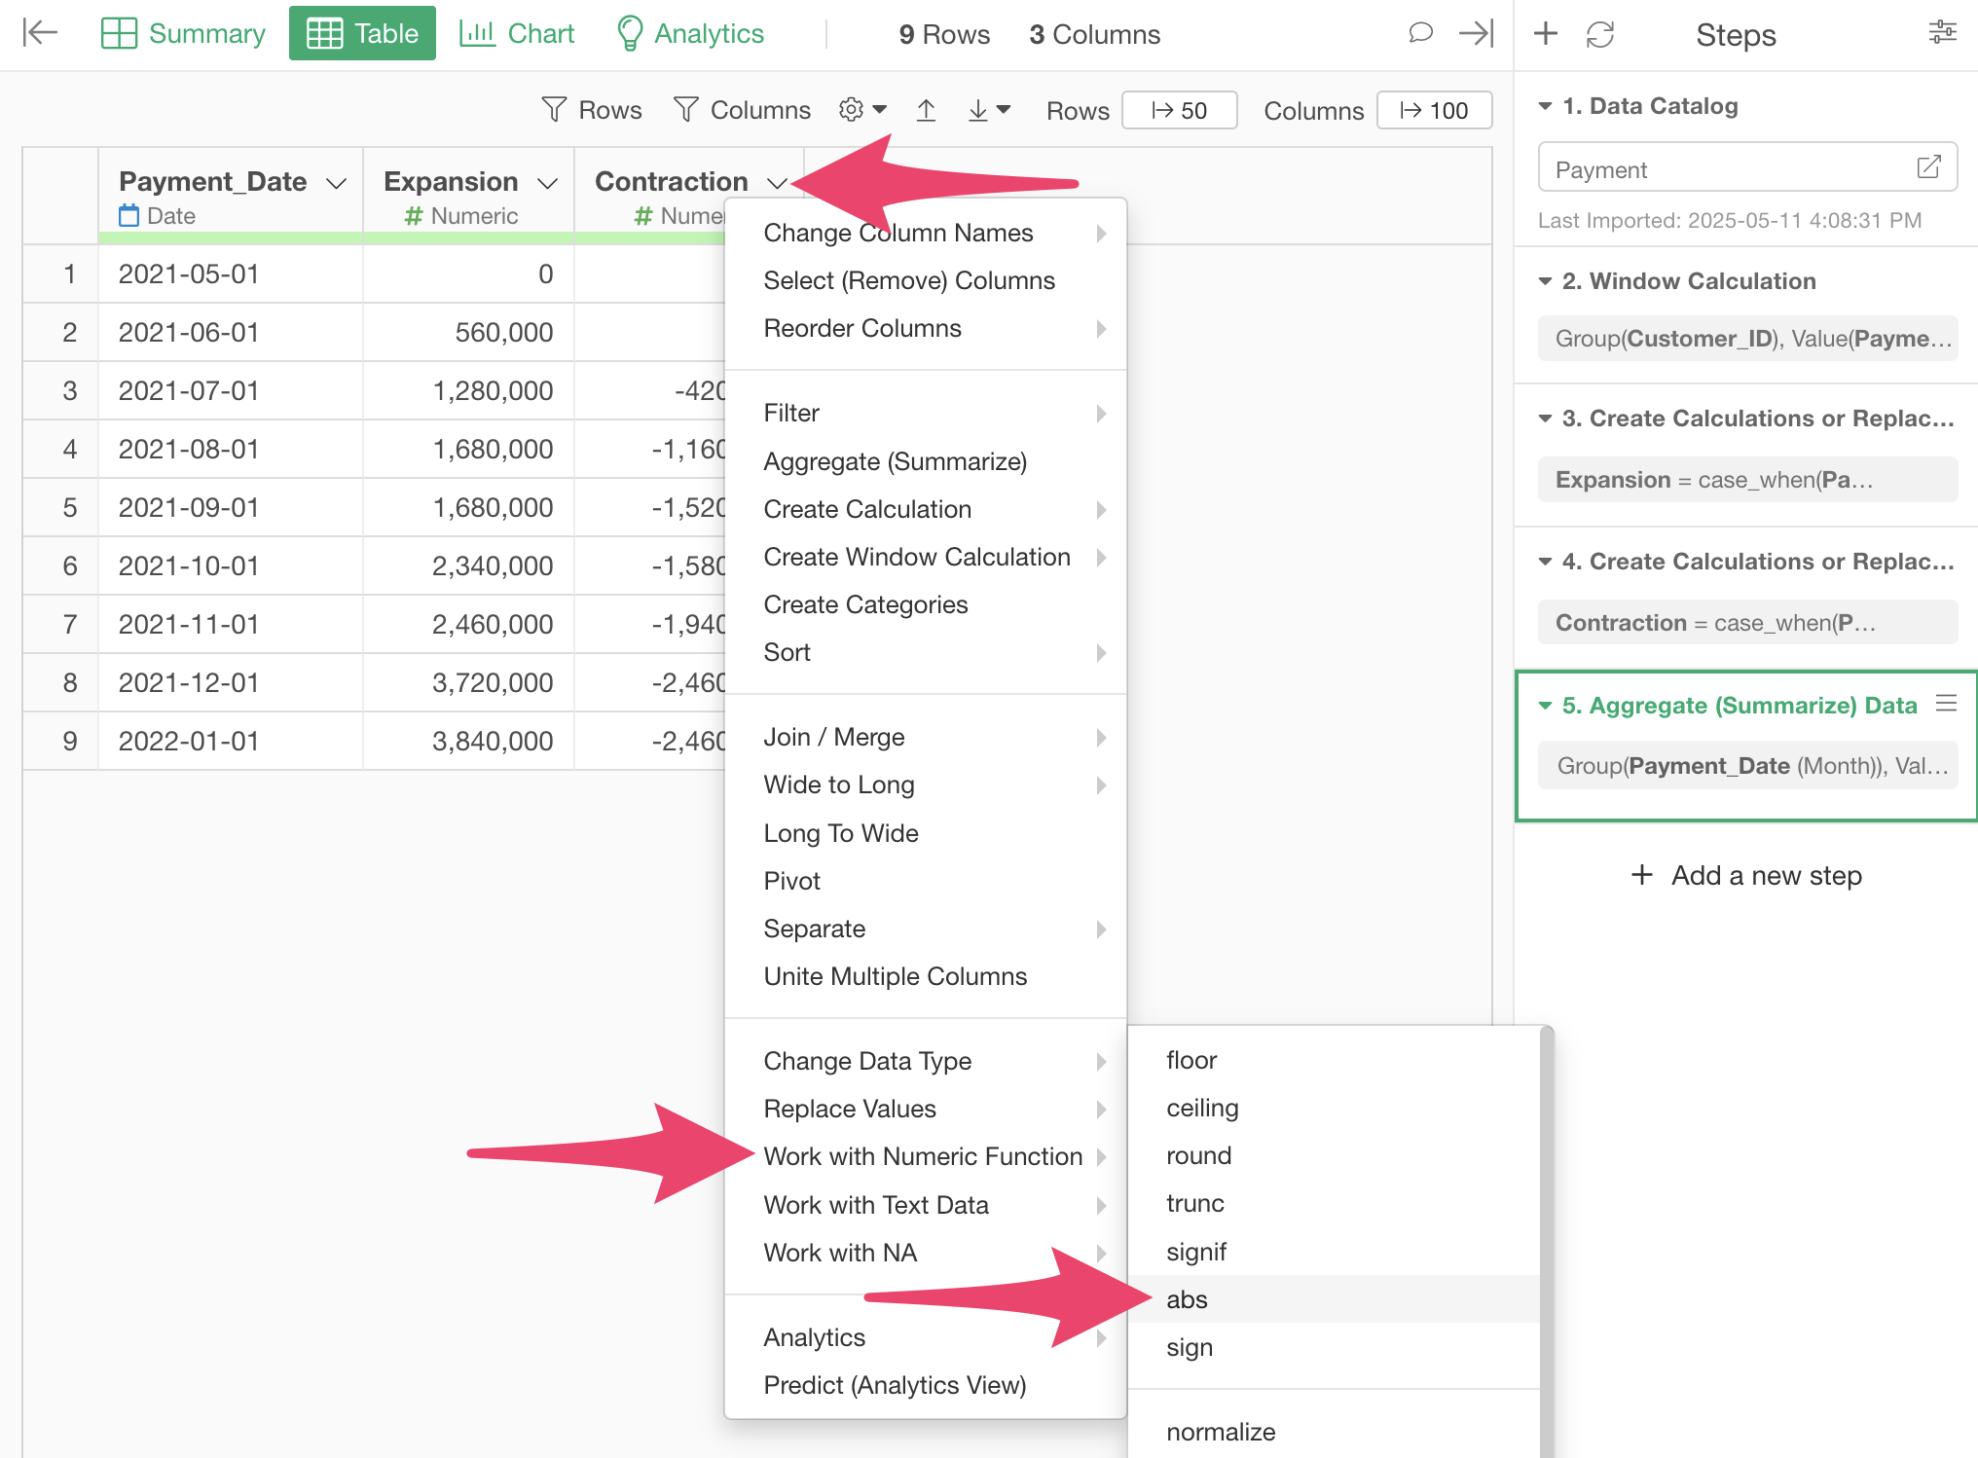The width and height of the screenshot is (1978, 1458).
Task: Switch to the Summary tab
Action: click(183, 33)
